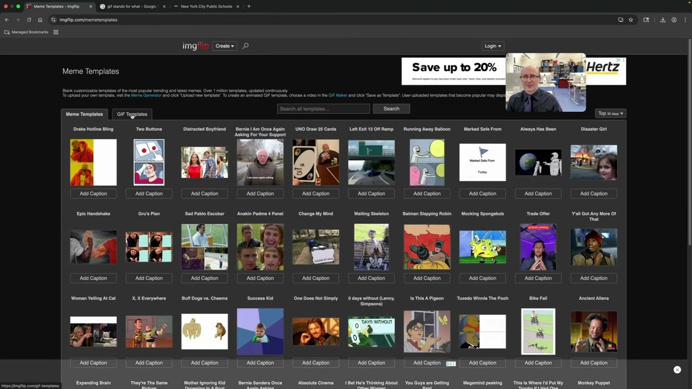
Task: Add Caption to Change My Mind
Action: [x=316, y=278]
